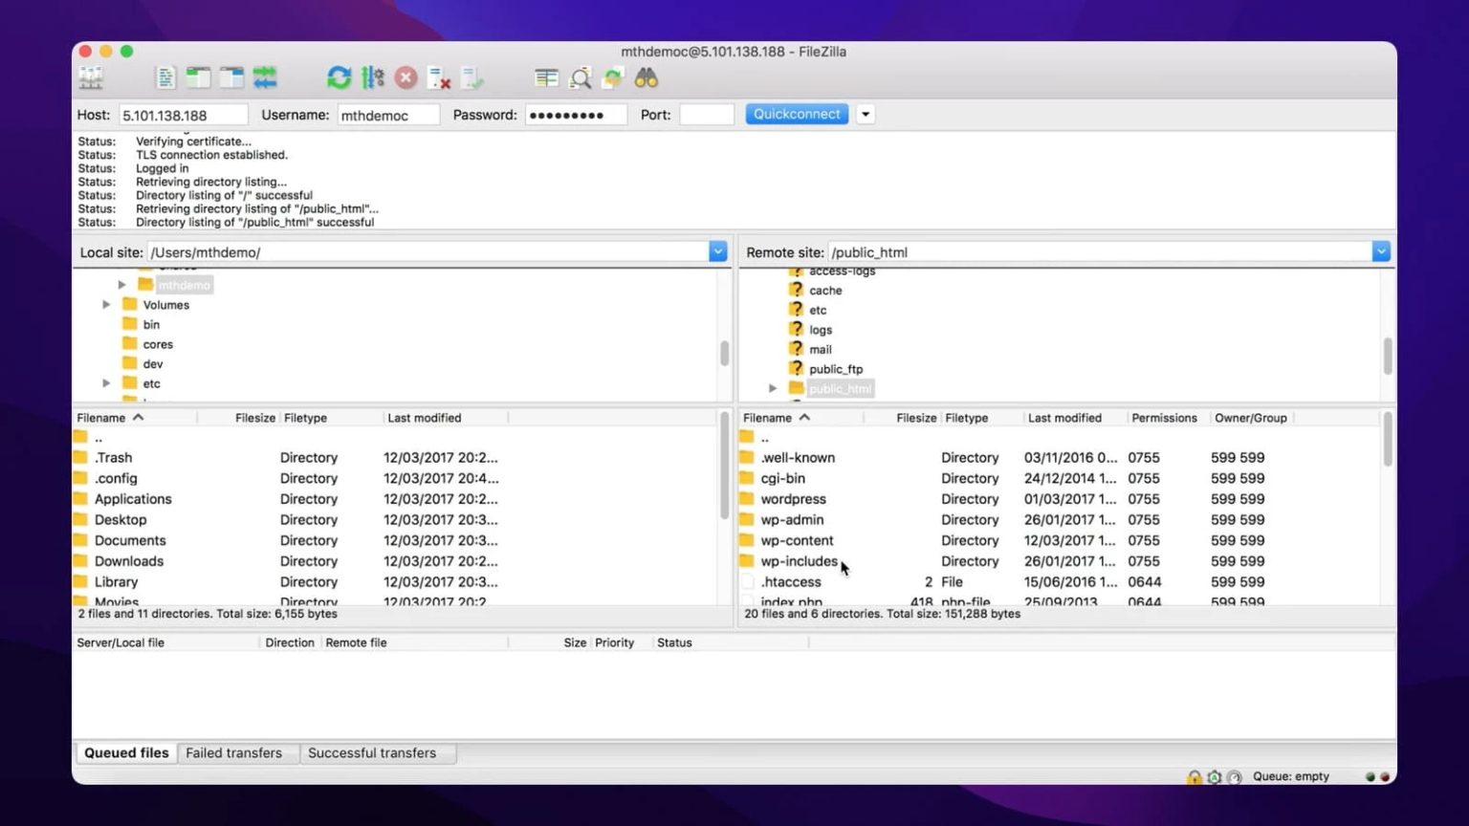Toggle local directory tree view icon
The height and width of the screenshot is (826, 1469).
click(199, 78)
